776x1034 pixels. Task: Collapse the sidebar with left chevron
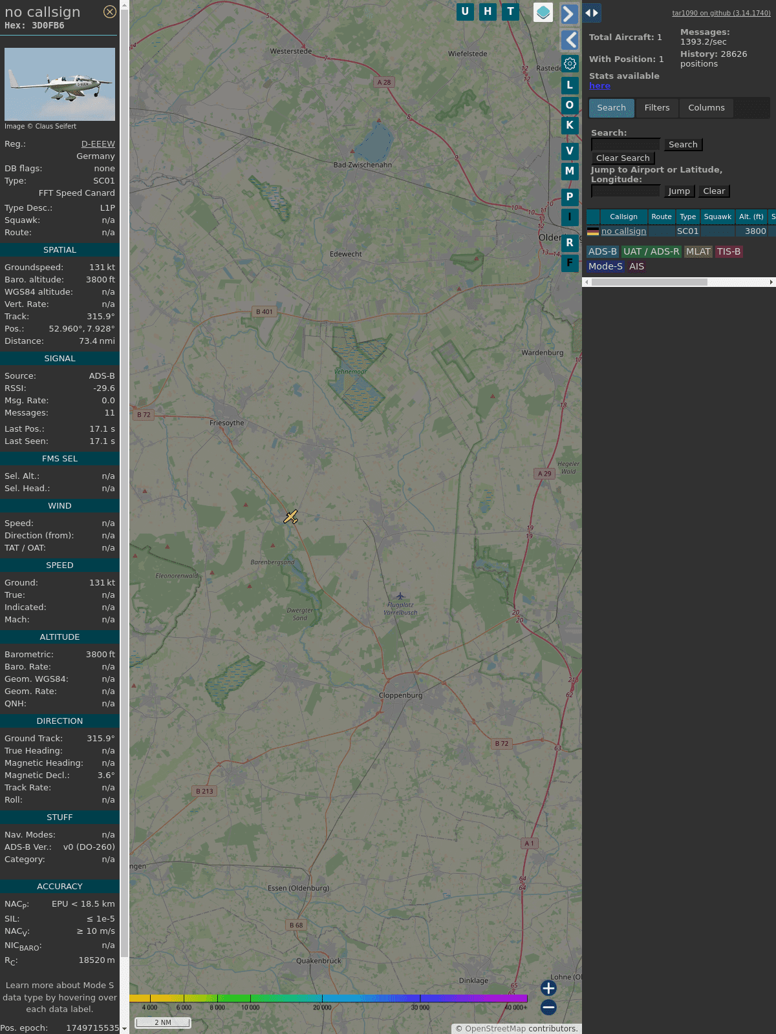click(x=569, y=40)
